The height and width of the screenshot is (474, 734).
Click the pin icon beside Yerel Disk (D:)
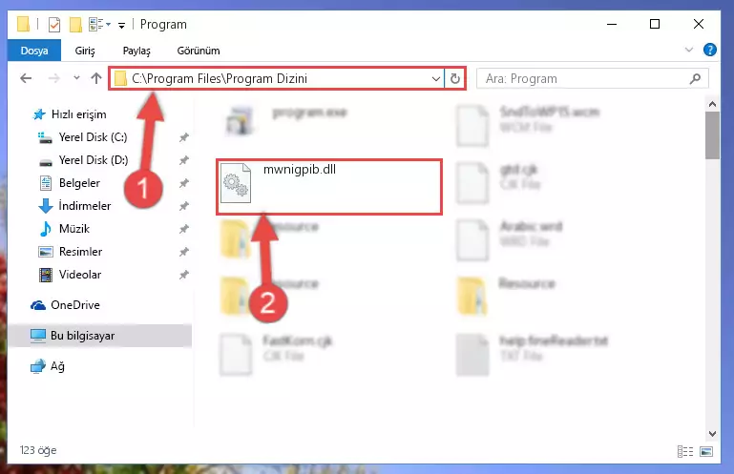(184, 160)
